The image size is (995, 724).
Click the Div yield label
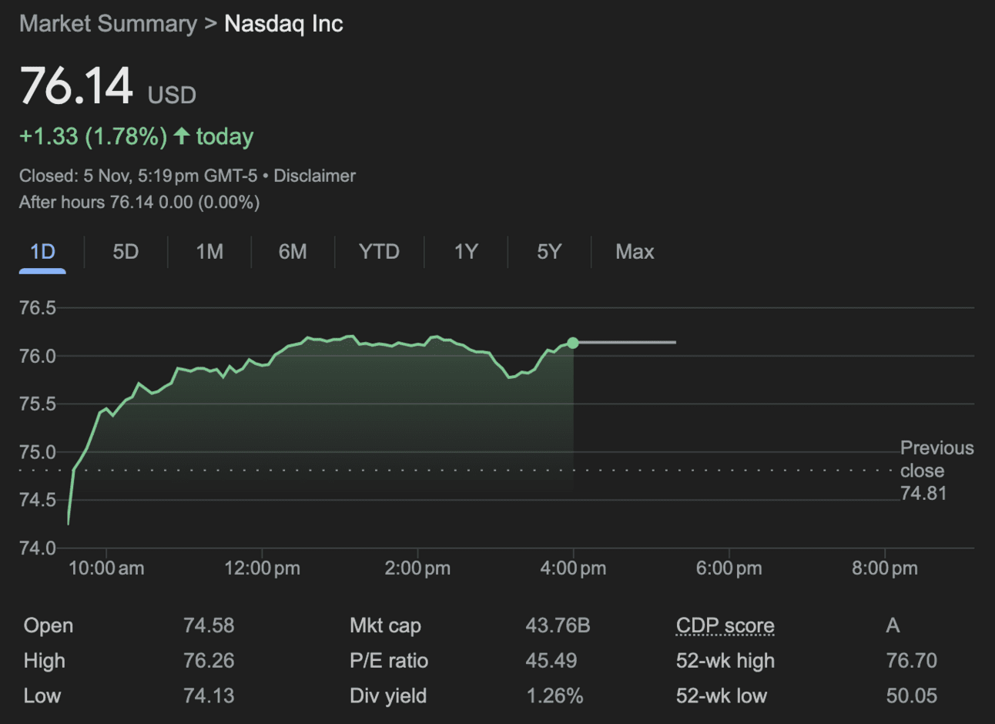coord(388,696)
